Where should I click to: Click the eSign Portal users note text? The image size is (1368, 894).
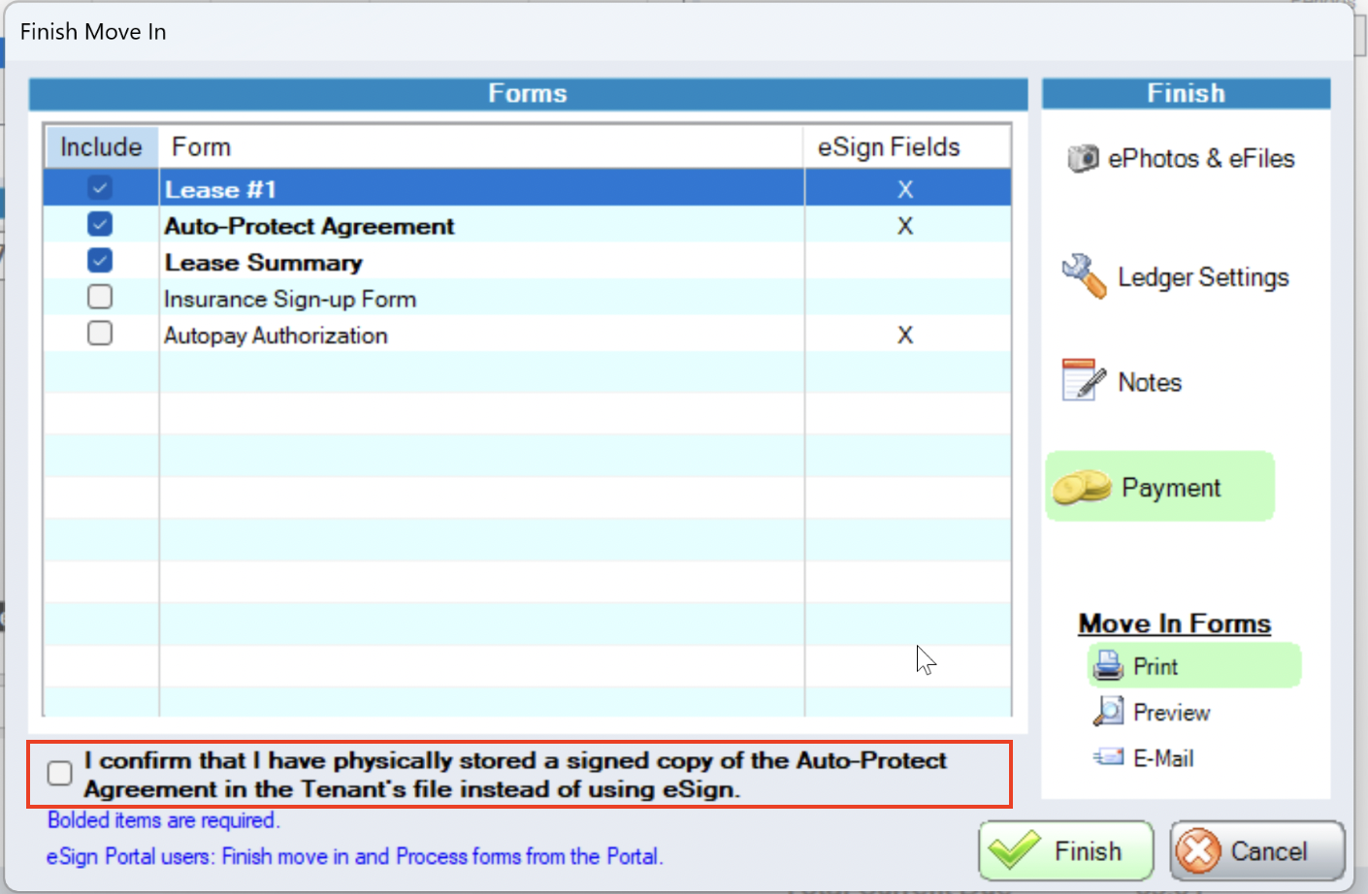click(x=354, y=857)
